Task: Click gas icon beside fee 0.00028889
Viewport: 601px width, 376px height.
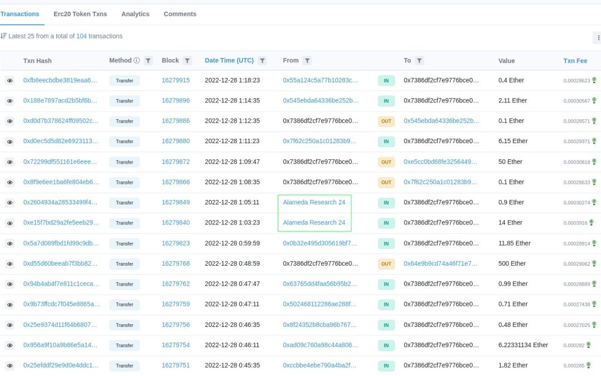Action: tap(594, 284)
